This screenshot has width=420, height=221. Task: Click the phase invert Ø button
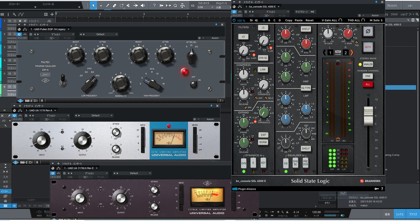(368, 32)
